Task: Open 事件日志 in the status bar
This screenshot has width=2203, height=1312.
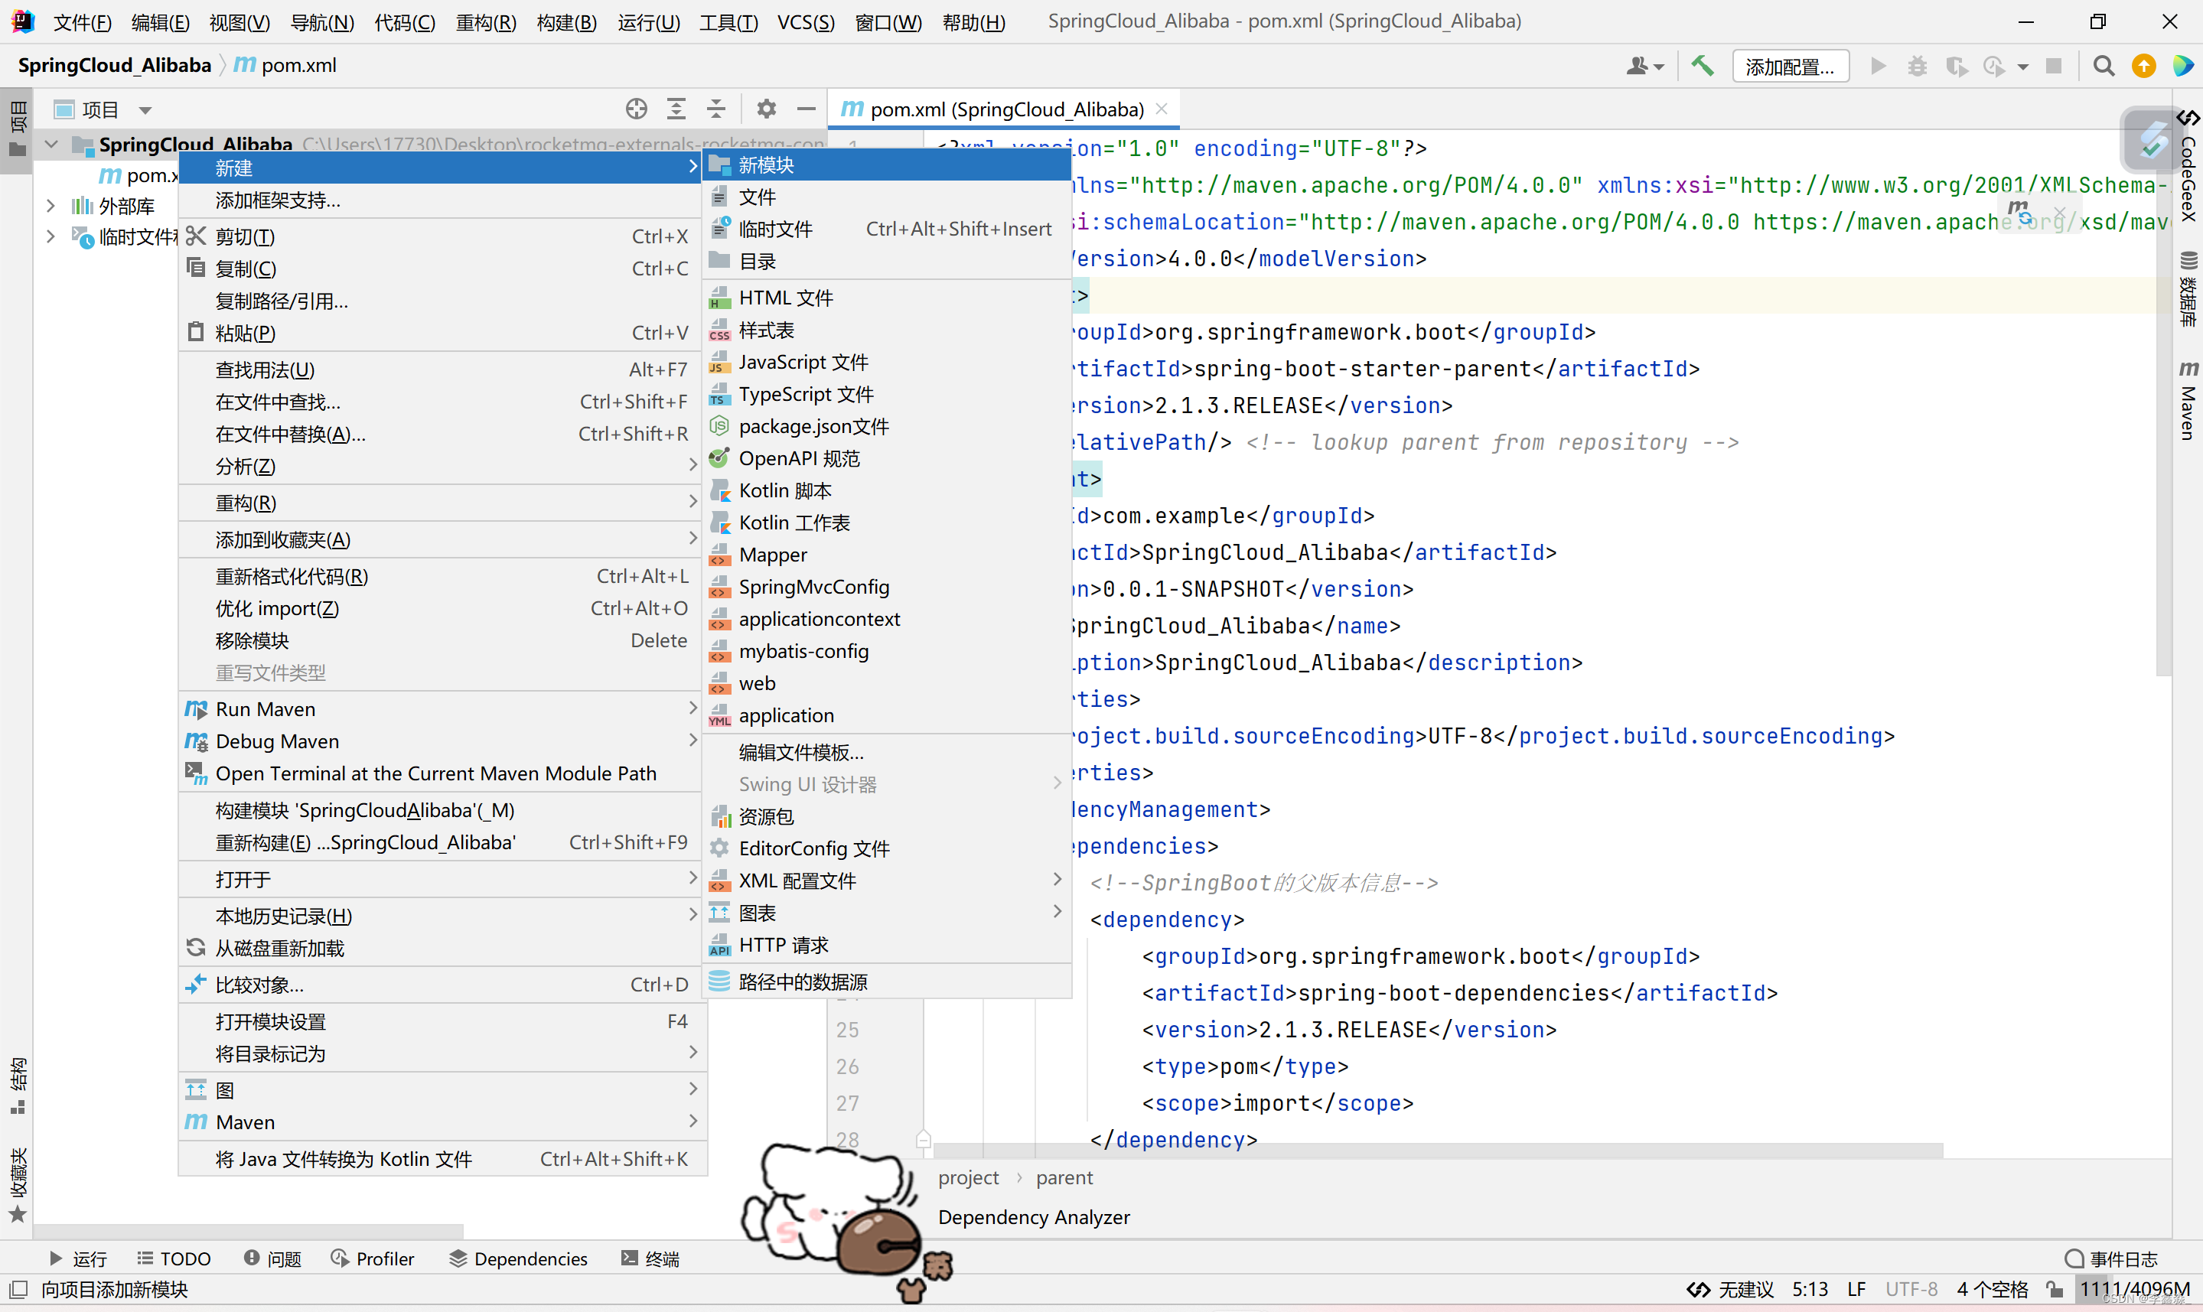Action: coord(2121,1258)
